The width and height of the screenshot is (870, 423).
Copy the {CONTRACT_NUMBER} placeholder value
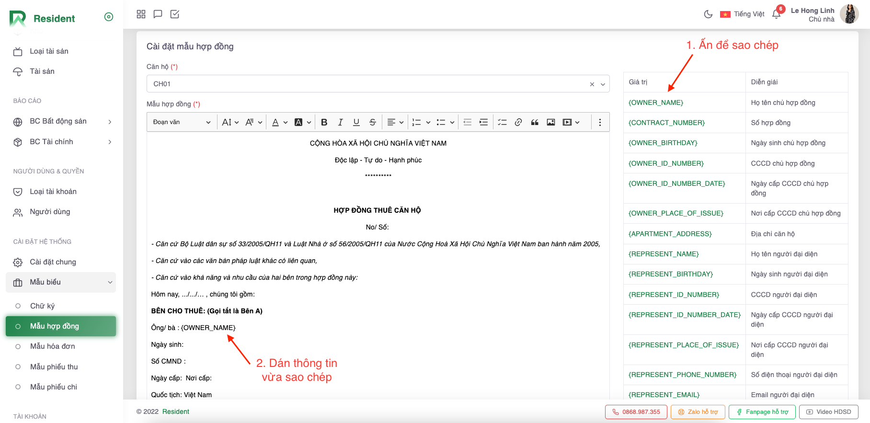click(666, 123)
